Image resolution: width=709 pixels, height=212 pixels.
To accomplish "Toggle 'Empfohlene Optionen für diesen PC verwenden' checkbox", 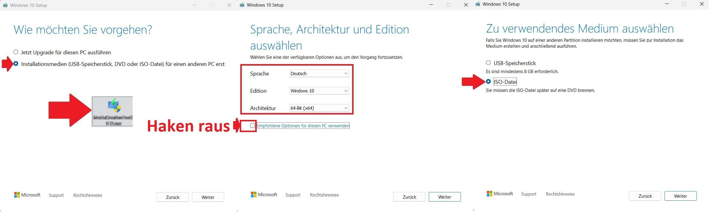I will point(253,126).
